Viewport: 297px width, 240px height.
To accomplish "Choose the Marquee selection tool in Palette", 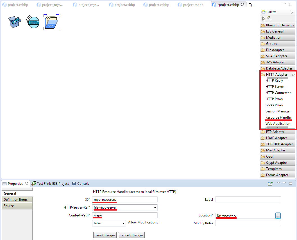I will tap(269, 19).
